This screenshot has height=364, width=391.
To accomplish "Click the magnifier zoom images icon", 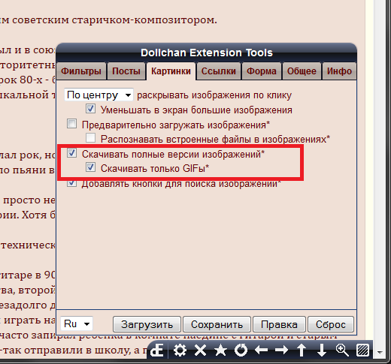I will point(342,350).
